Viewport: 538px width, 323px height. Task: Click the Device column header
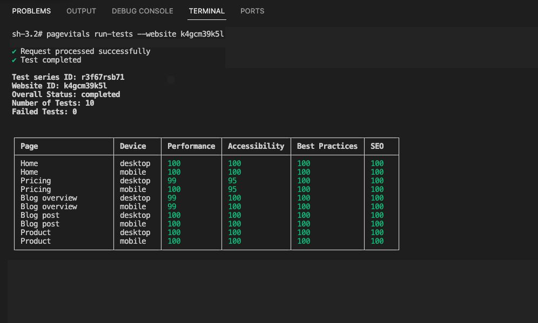[132, 146]
